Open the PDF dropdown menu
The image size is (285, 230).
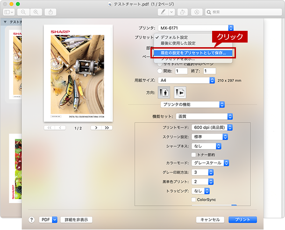point(48,220)
